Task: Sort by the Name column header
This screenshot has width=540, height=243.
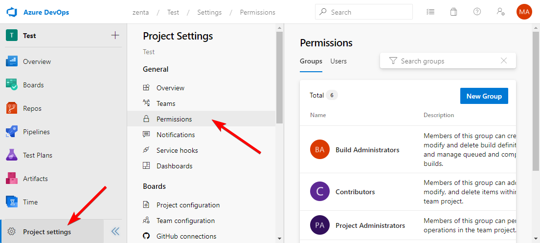Action: (x=318, y=115)
